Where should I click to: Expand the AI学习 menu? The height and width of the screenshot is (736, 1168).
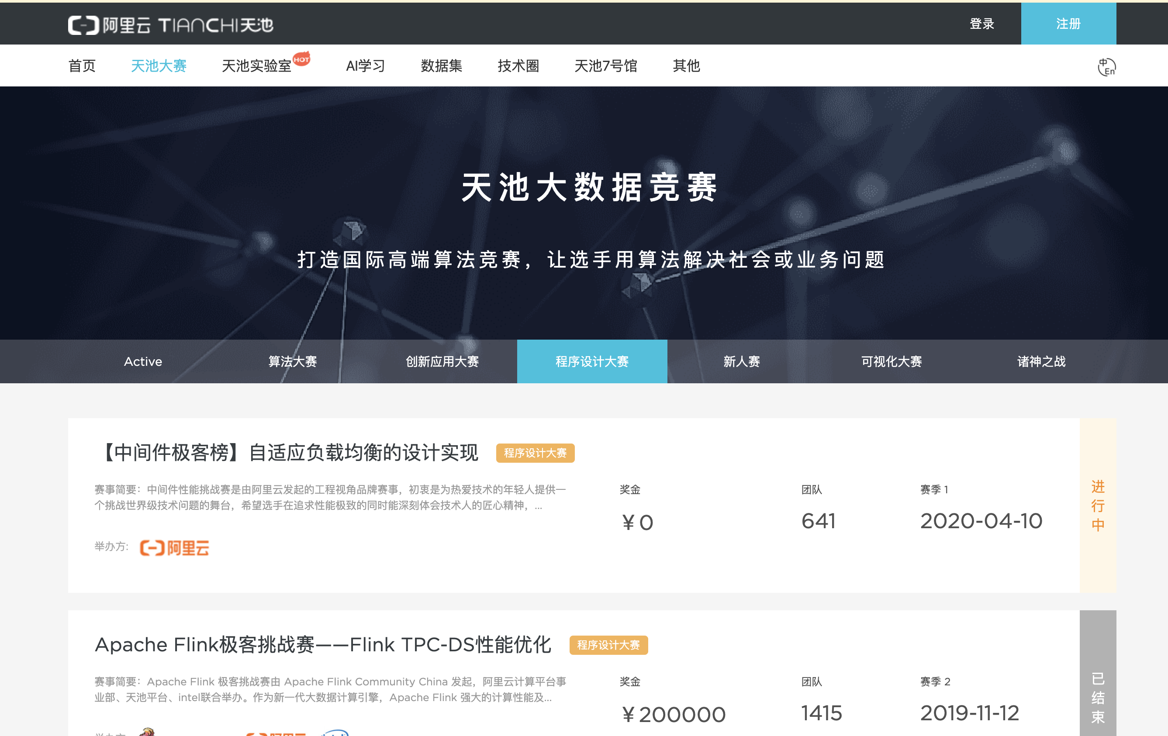click(x=365, y=66)
